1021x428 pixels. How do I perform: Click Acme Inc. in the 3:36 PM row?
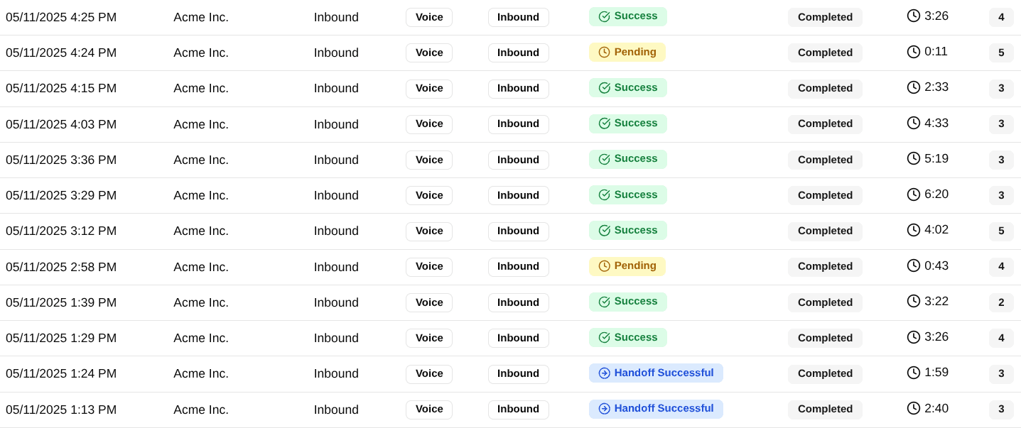tap(201, 160)
